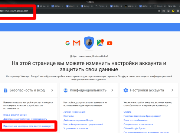180x133 pixels.
Task: Open Приложения, у которых есть доступ к аккаунту
Action: [28, 126]
